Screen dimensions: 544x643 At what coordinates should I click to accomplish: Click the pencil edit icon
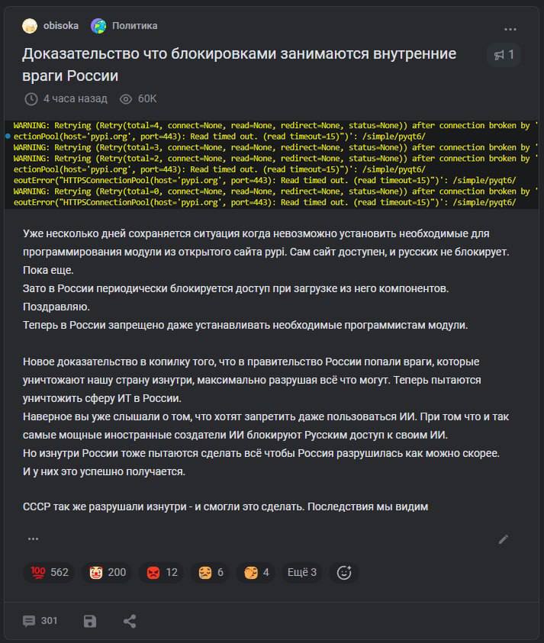click(x=504, y=539)
